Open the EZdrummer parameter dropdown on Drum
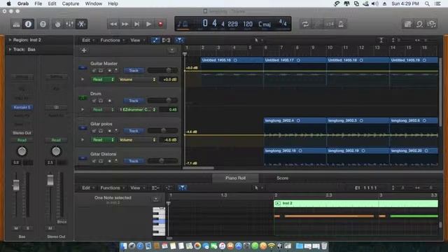 coord(137,110)
